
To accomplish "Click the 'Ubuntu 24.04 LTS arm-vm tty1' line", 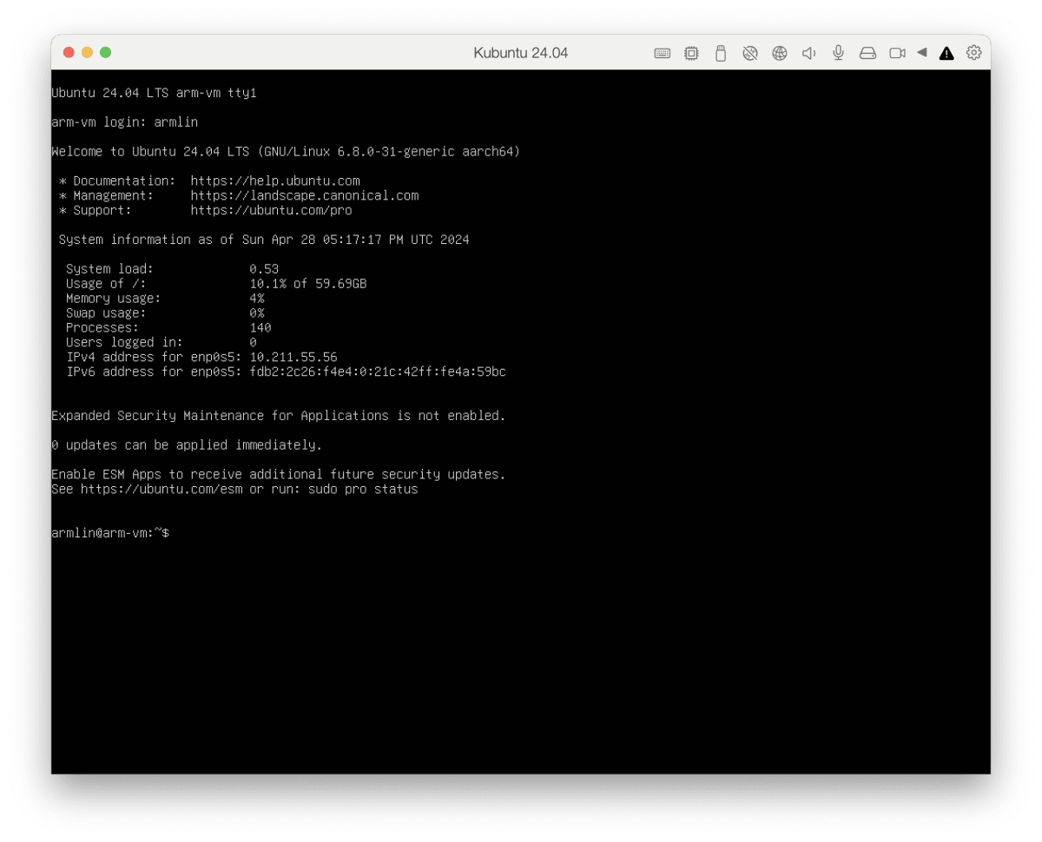I will 154,93.
